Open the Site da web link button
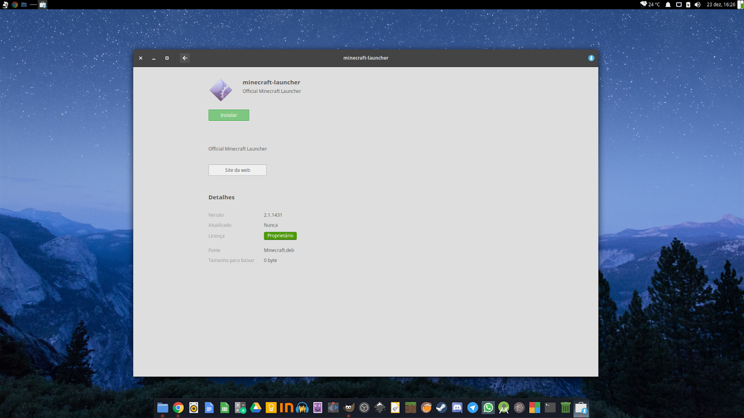744x418 pixels. coord(237,170)
